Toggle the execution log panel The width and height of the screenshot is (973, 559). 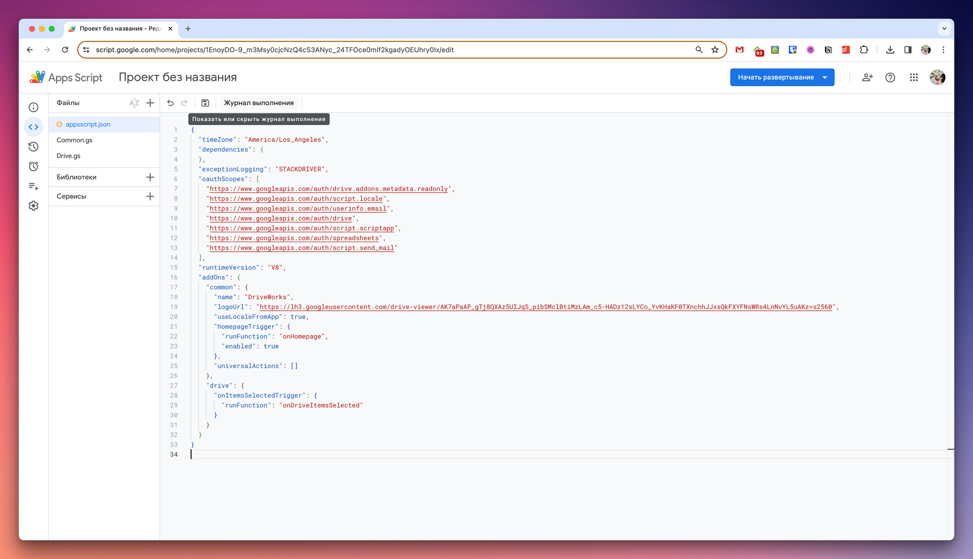[x=259, y=103]
